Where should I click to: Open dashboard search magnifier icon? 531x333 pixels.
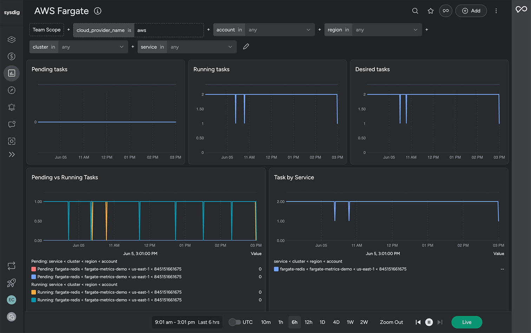point(415,11)
